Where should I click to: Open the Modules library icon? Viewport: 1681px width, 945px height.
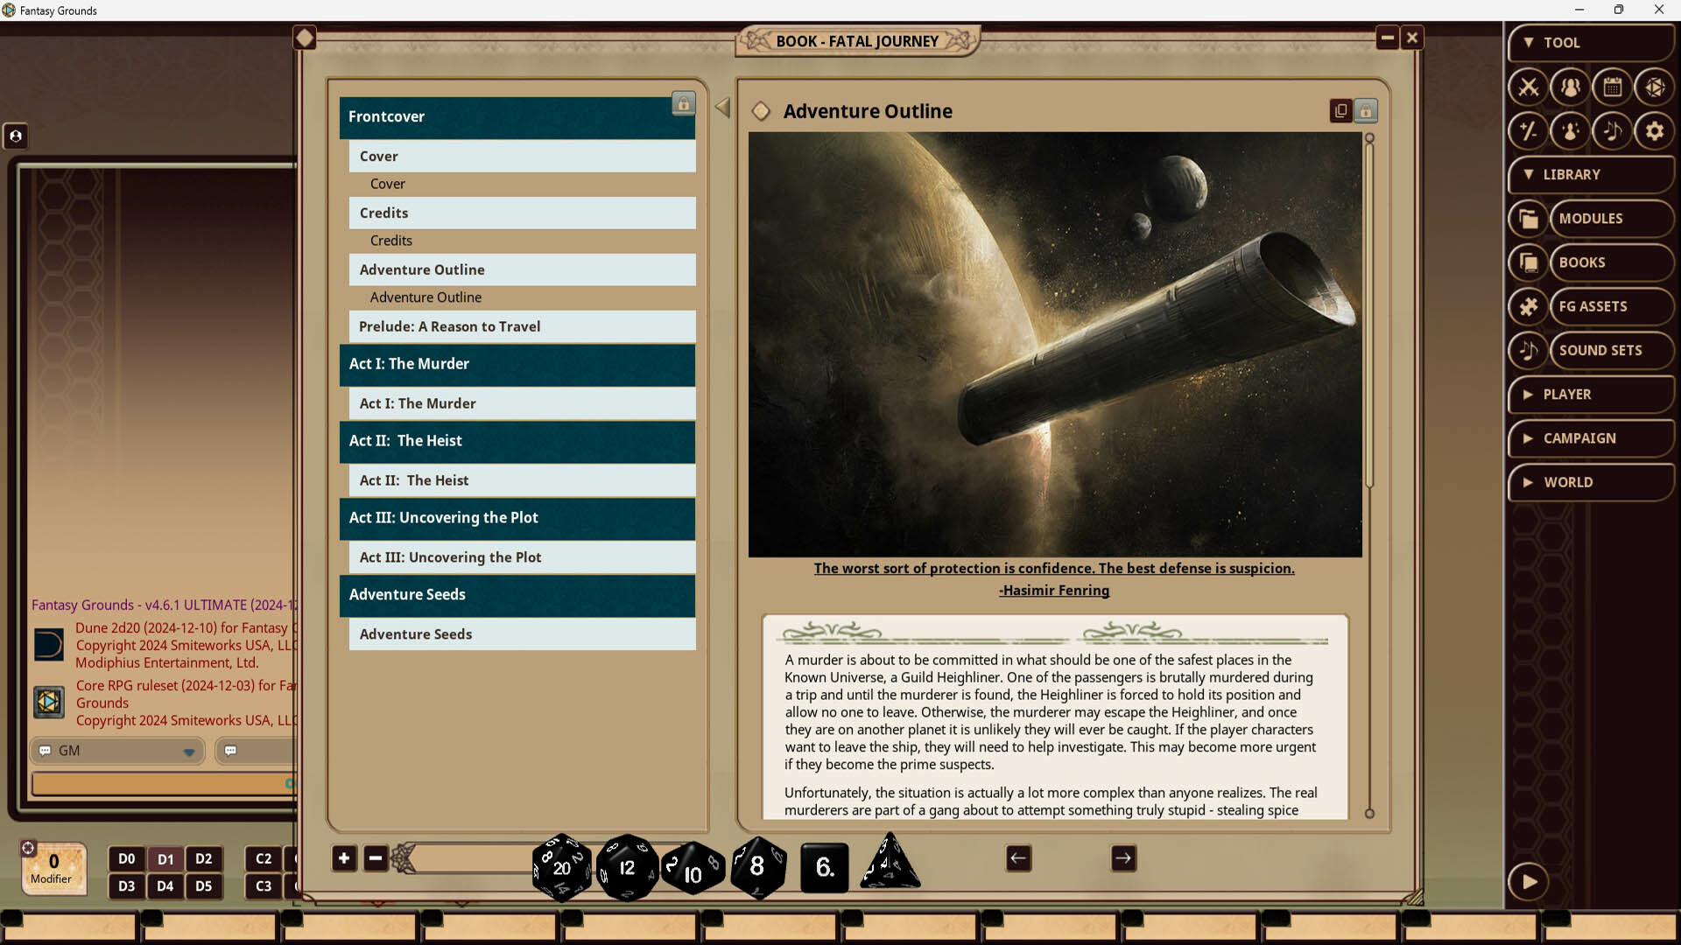1528,218
